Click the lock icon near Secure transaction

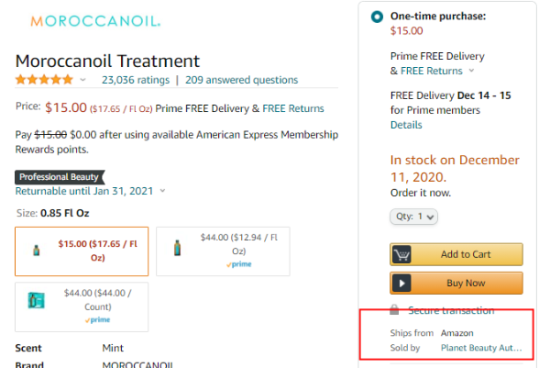tap(394, 310)
